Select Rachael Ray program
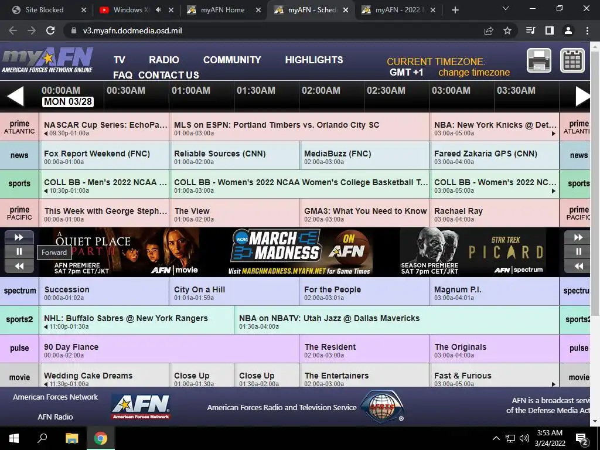Image resolution: width=600 pixels, height=450 pixels. pos(494,213)
